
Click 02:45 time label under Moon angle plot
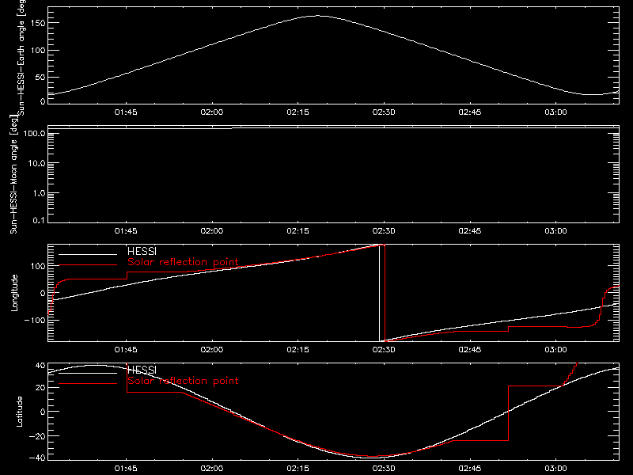470,230
